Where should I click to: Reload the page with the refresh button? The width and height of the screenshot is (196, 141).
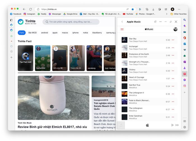(31, 9)
